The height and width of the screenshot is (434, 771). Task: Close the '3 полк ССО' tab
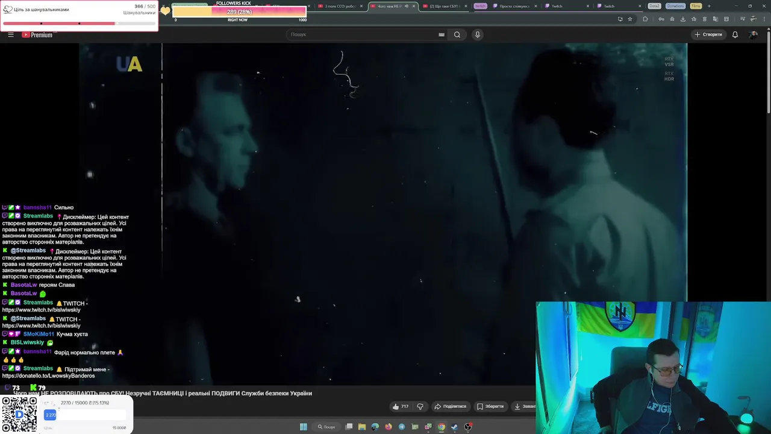coord(361,6)
